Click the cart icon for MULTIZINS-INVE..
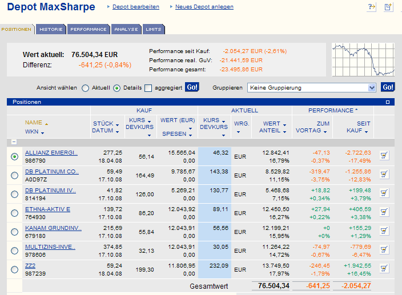Screen dimensions: 402x295 tap(384, 250)
